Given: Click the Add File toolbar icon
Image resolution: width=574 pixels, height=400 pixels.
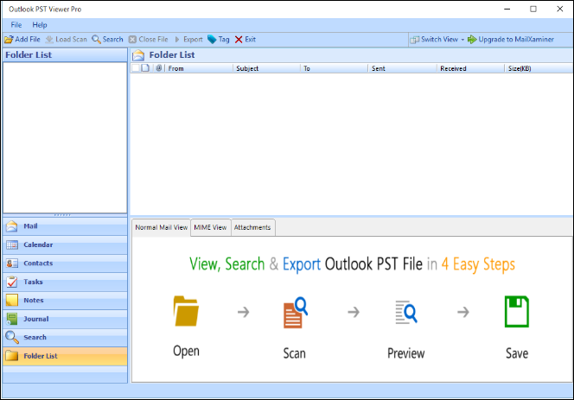Looking at the screenshot, I should 9,39.
